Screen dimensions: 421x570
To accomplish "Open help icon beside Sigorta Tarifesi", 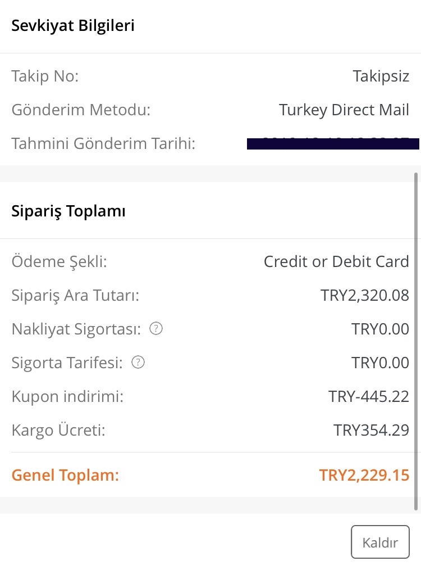I will coord(138,363).
